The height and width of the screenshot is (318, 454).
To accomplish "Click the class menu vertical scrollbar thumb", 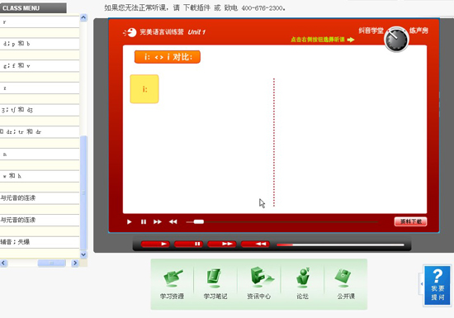I will point(83,192).
